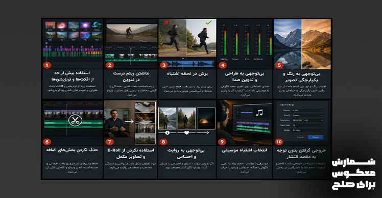382x198 pixels.
Task: Click the info circle icon on story line
Action: tap(168, 133)
